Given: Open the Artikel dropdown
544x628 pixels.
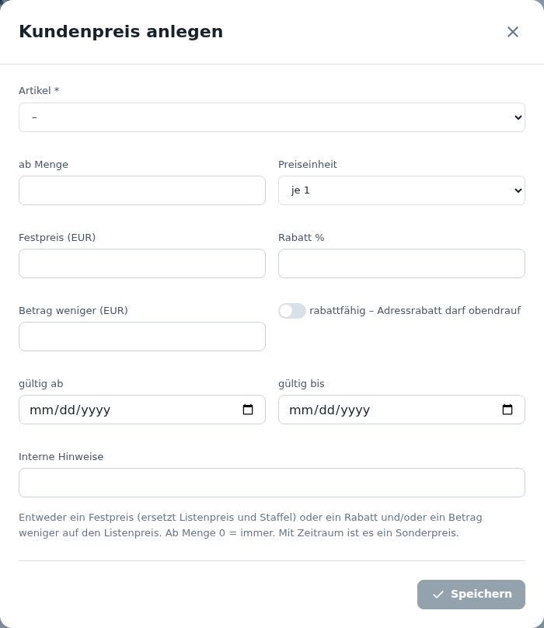Looking at the screenshot, I should coord(271,117).
